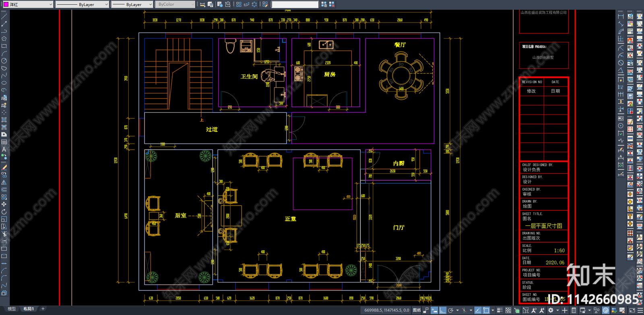Click the 卫生间 room label
Screen dimensions: 644x315
(x=249, y=76)
